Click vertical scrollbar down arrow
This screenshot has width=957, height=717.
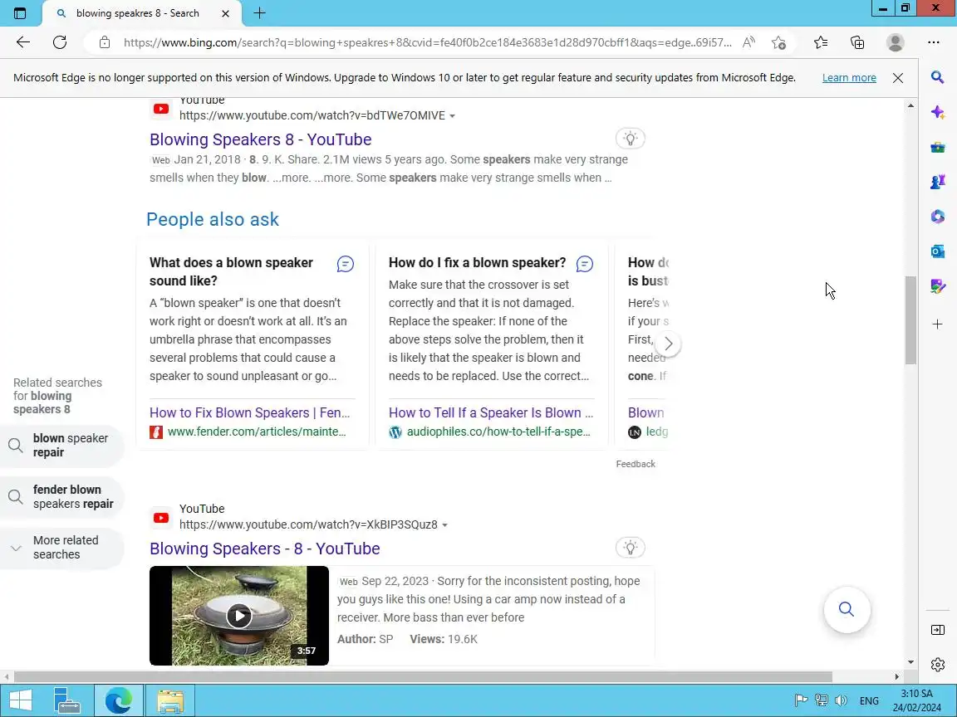(x=910, y=662)
